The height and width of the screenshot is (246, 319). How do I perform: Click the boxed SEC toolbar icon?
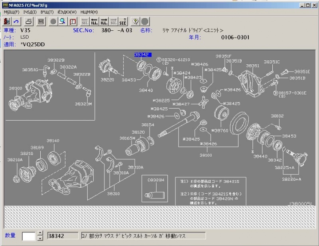(41, 21)
